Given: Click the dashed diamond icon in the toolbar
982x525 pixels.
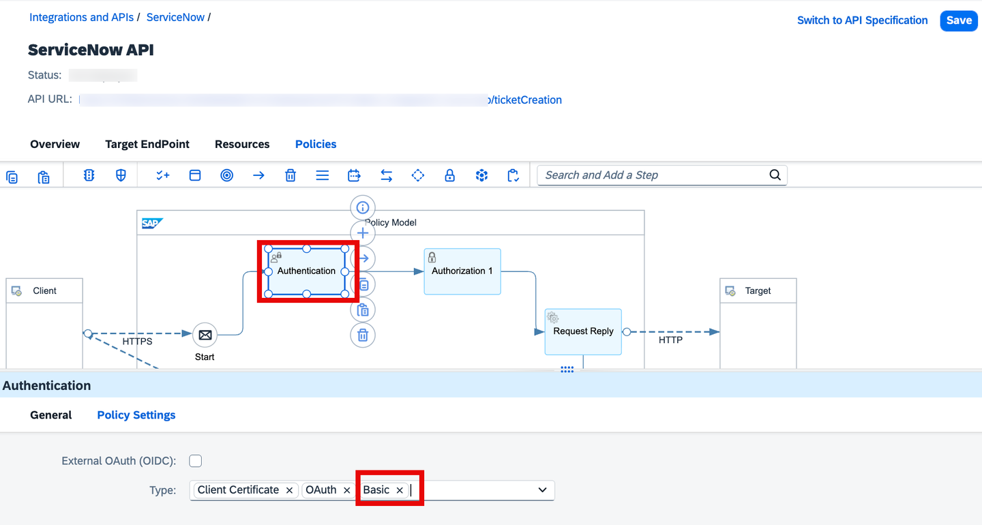Looking at the screenshot, I should coord(418,175).
